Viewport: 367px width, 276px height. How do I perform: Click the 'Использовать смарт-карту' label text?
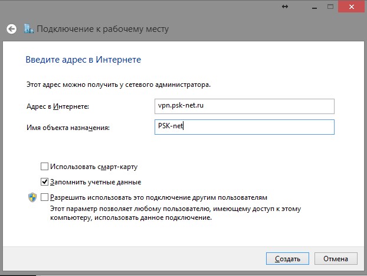94,167
